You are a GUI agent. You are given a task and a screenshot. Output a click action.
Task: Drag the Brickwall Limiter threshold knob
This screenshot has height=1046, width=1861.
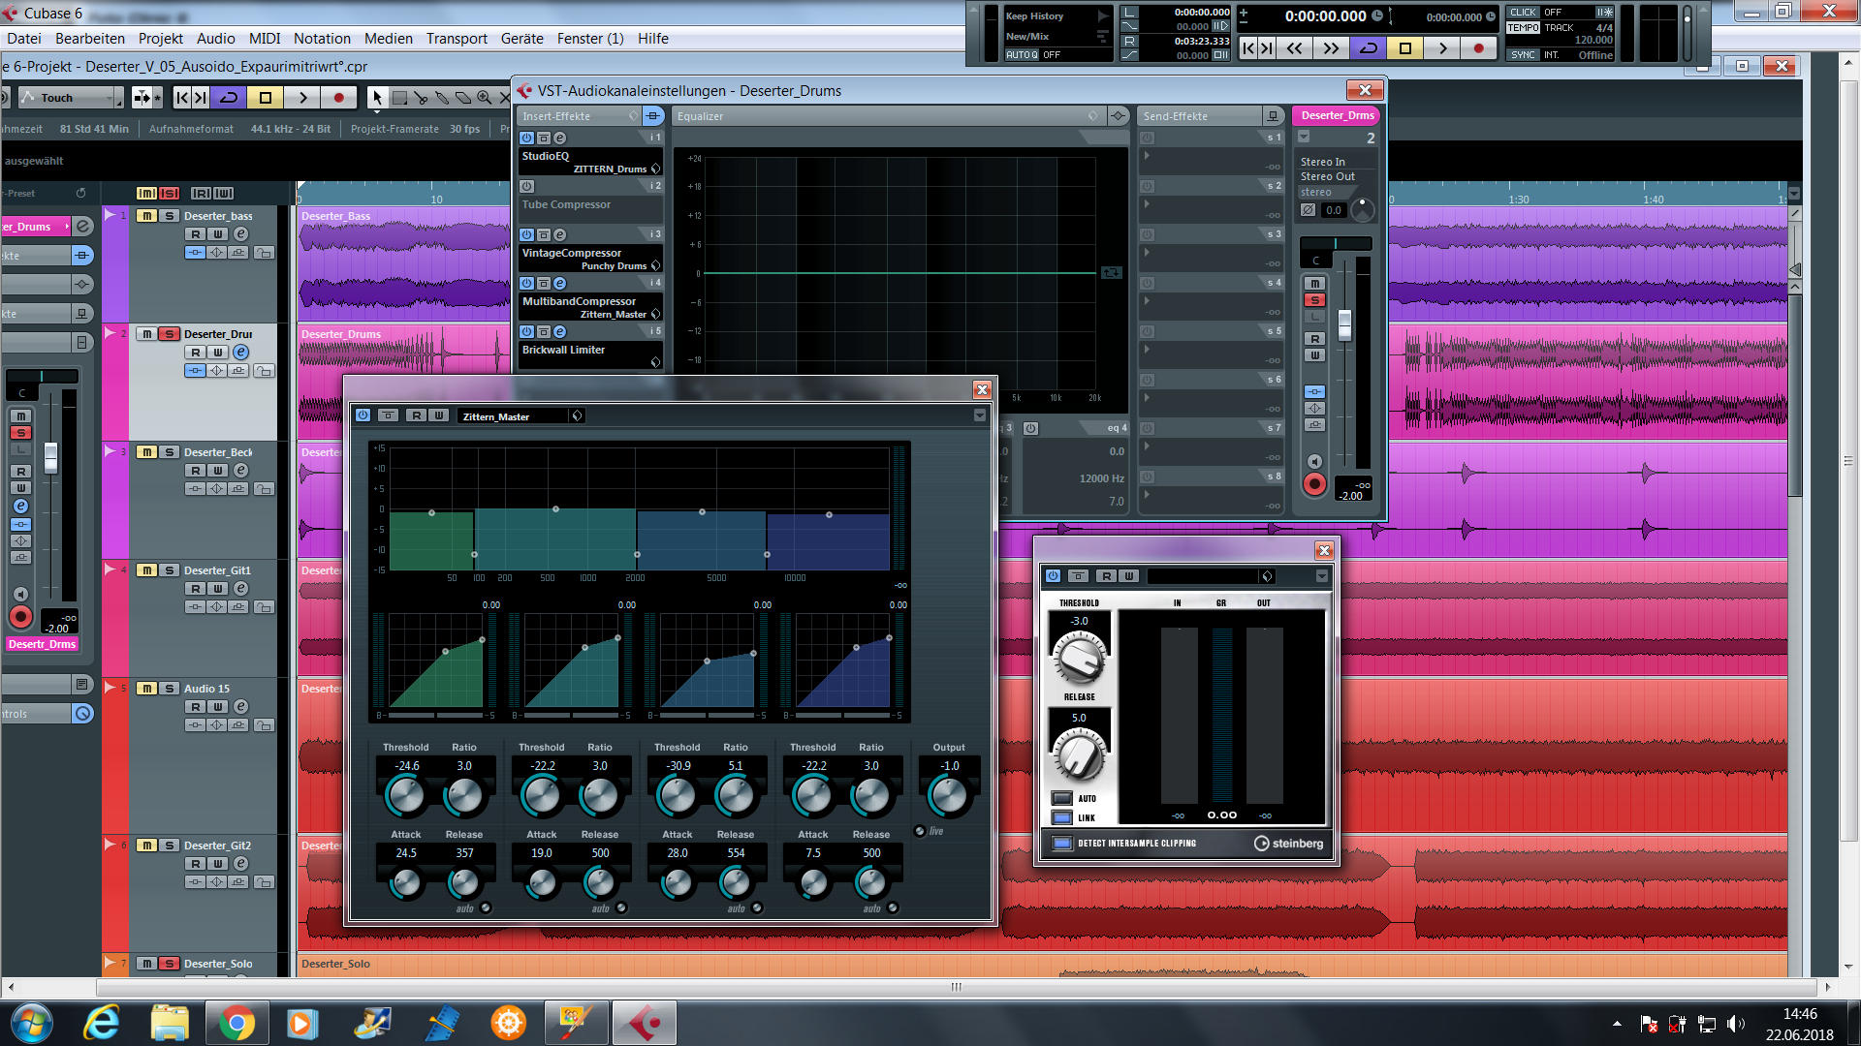click(x=1078, y=655)
